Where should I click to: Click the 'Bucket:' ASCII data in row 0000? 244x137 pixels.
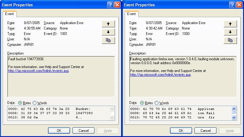coord(83,109)
